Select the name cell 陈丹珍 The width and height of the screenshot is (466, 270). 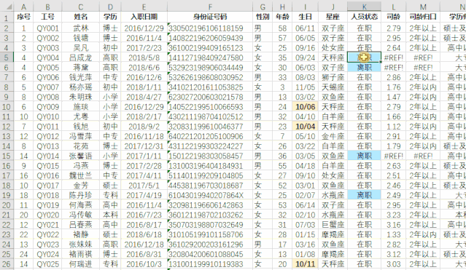80,195
